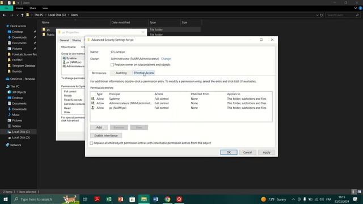Image resolution: width=363 pixels, height=204 pixels.
Task: Click Local Disk (C:) in address breadcrumb
Action: (x=57, y=15)
